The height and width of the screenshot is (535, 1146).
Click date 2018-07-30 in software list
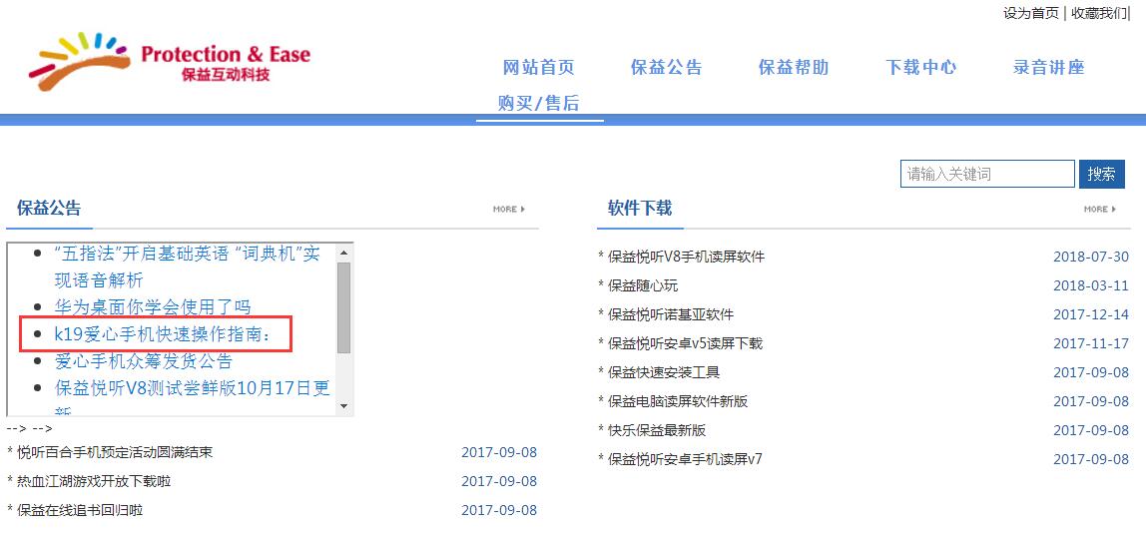1090,257
